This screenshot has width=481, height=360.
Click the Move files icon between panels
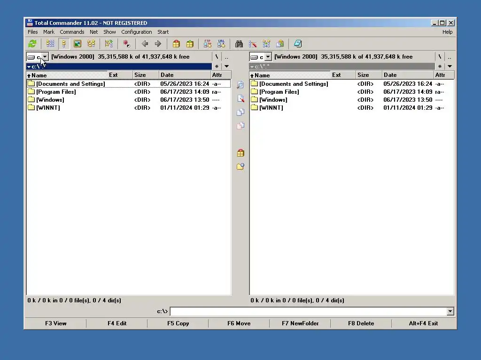point(240,126)
